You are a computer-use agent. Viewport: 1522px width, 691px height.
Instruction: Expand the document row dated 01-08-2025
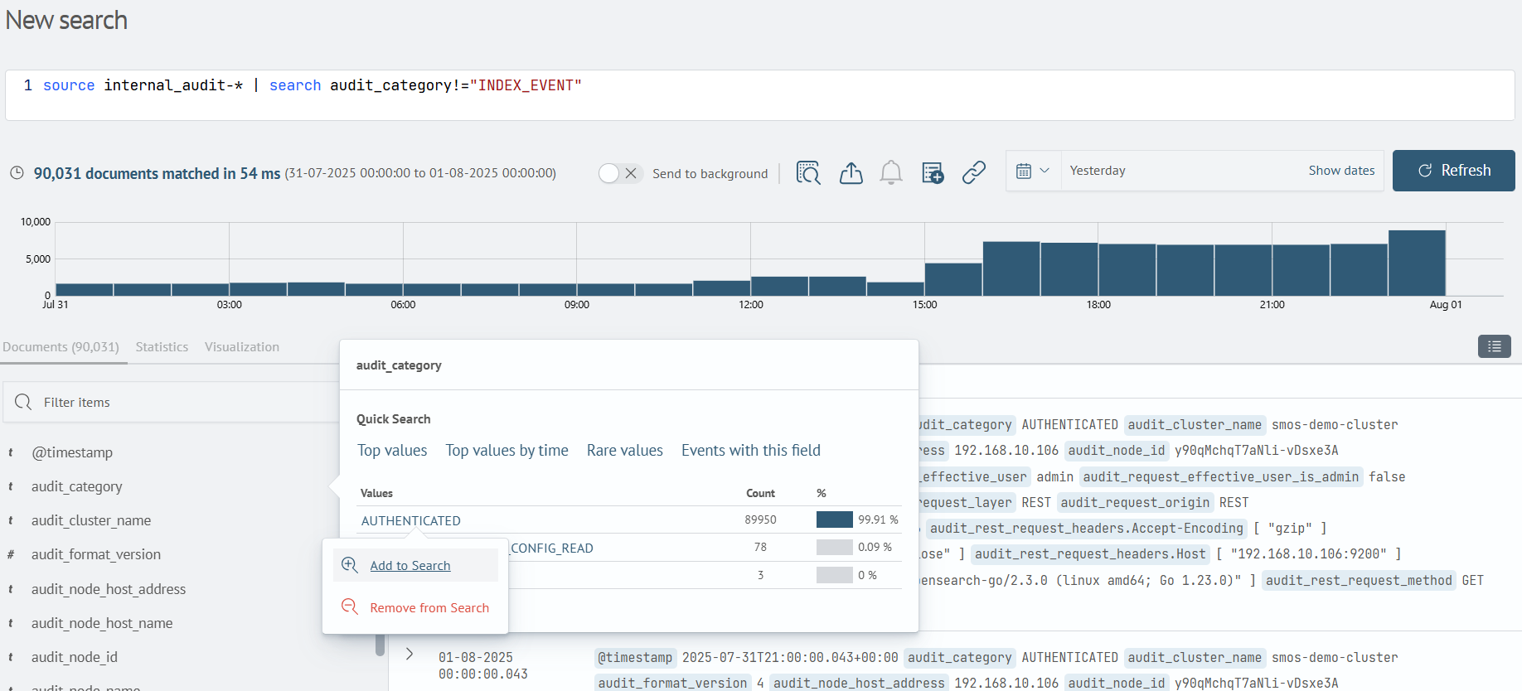pos(410,654)
